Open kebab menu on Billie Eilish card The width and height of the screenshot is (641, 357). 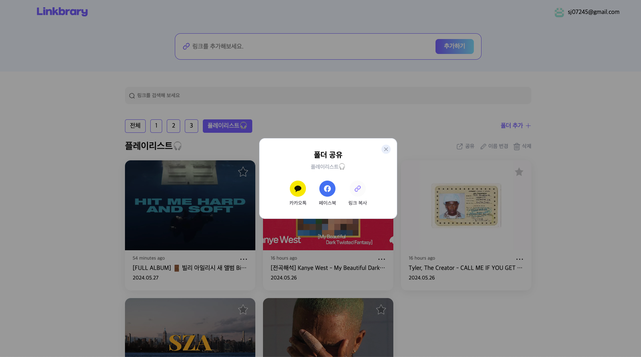pyautogui.click(x=244, y=259)
